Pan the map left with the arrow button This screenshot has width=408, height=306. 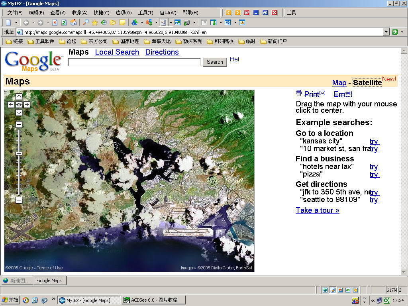click(11, 104)
